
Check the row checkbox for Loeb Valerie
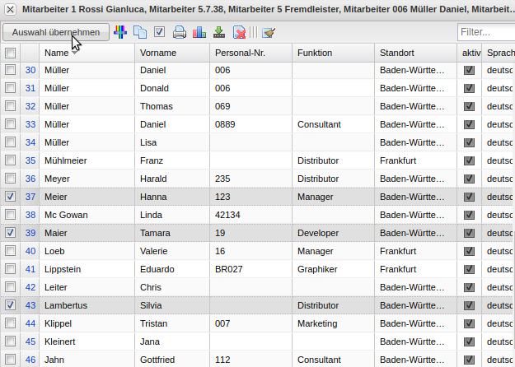coord(10,251)
